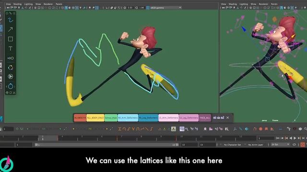
Task: Click the first of three icons after FACE_ALL
Action: [x=215, y=118]
